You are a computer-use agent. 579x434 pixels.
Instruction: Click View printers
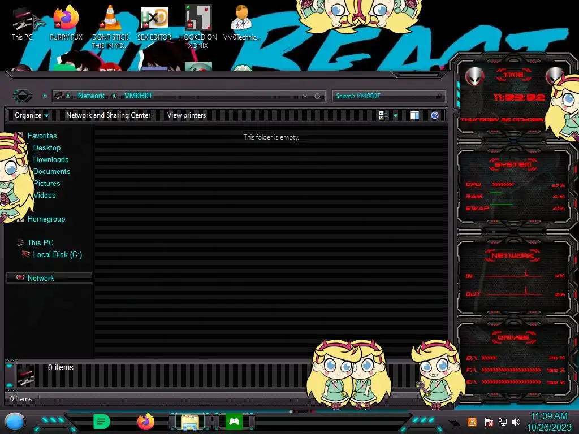pyautogui.click(x=187, y=115)
